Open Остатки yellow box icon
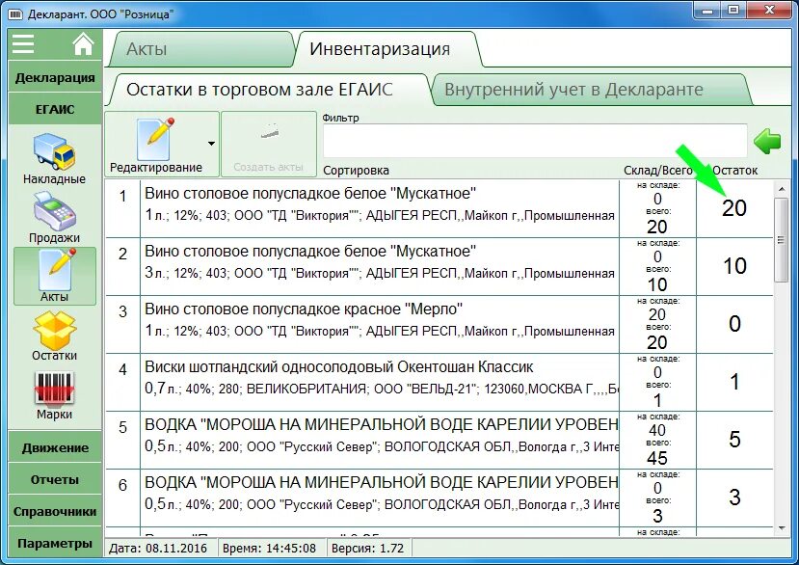Viewport: 799px width, 565px height. [x=55, y=331]
